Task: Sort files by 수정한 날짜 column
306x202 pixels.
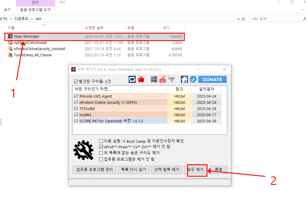Action: (x=104, y=28)
